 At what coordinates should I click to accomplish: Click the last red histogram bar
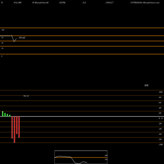pyautogui.click(x=19, y=127)
